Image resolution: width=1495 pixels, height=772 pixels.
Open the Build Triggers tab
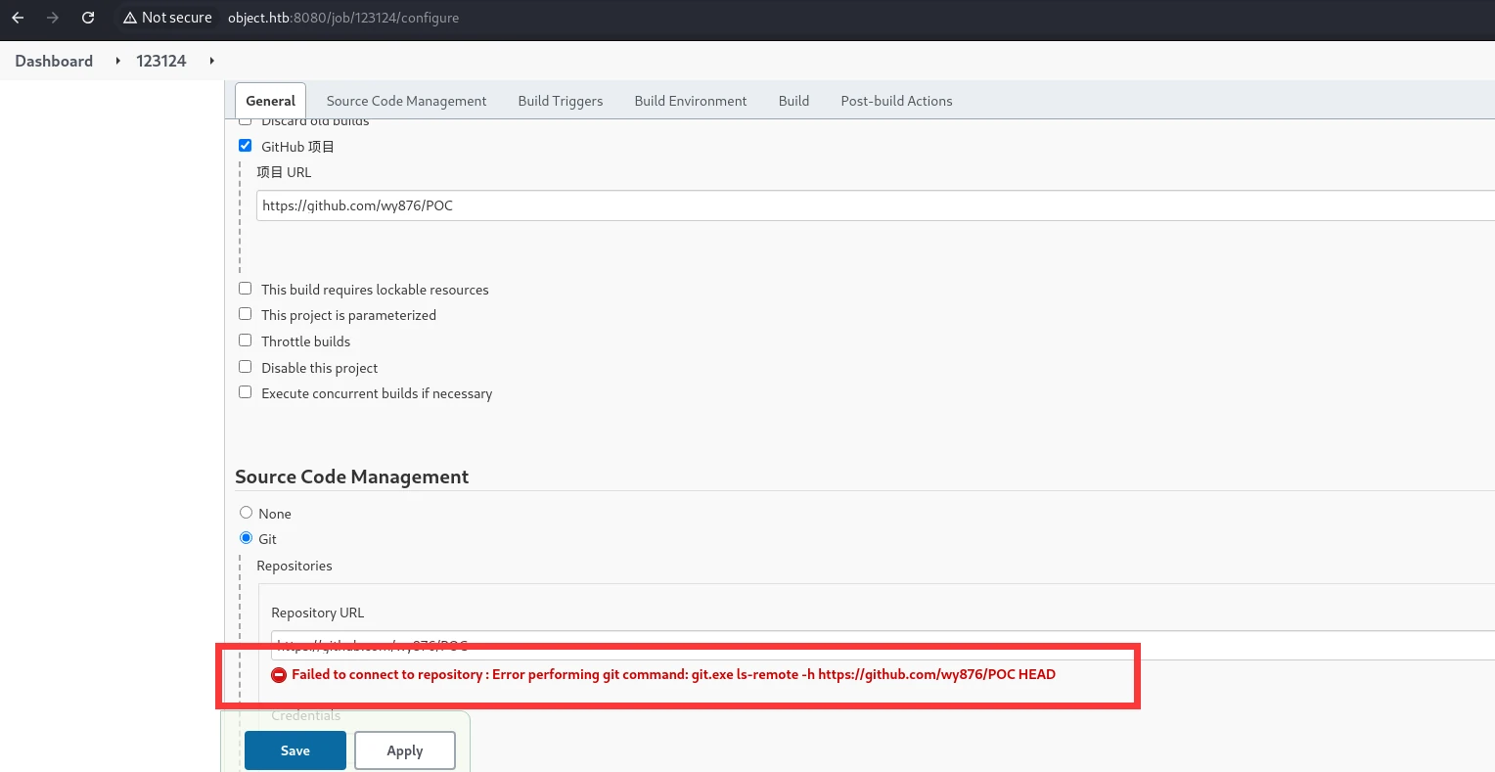(561, 101)
